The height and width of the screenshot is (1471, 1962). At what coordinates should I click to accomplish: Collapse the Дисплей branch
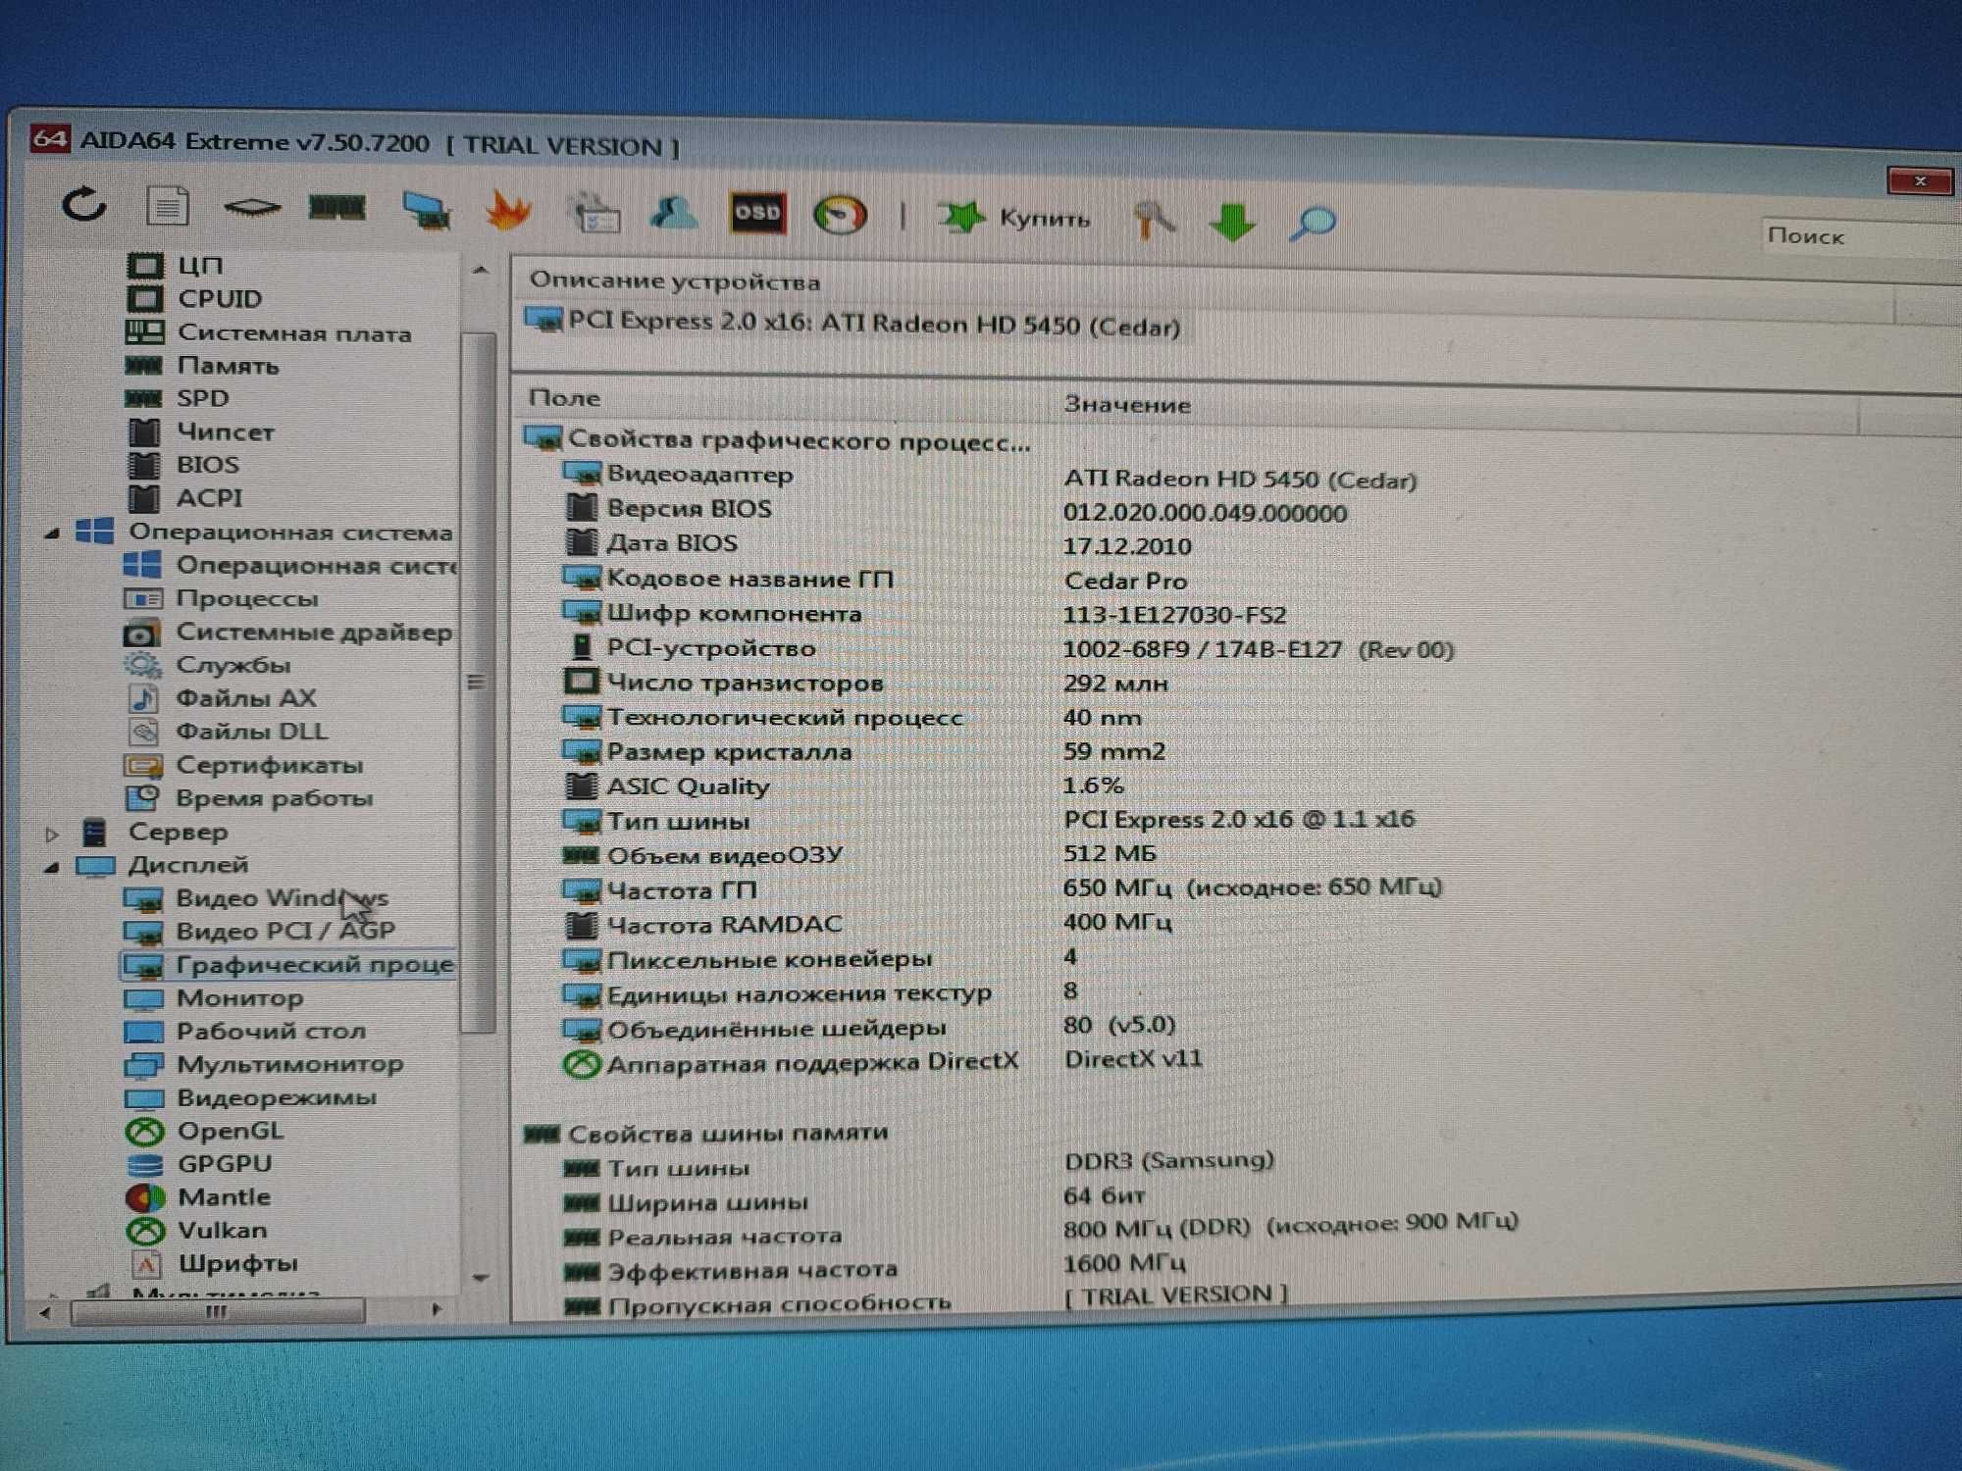(52, 867)
